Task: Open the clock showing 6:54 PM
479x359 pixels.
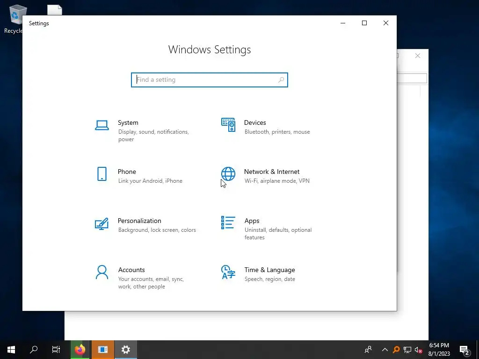Action: click(439, 350)
